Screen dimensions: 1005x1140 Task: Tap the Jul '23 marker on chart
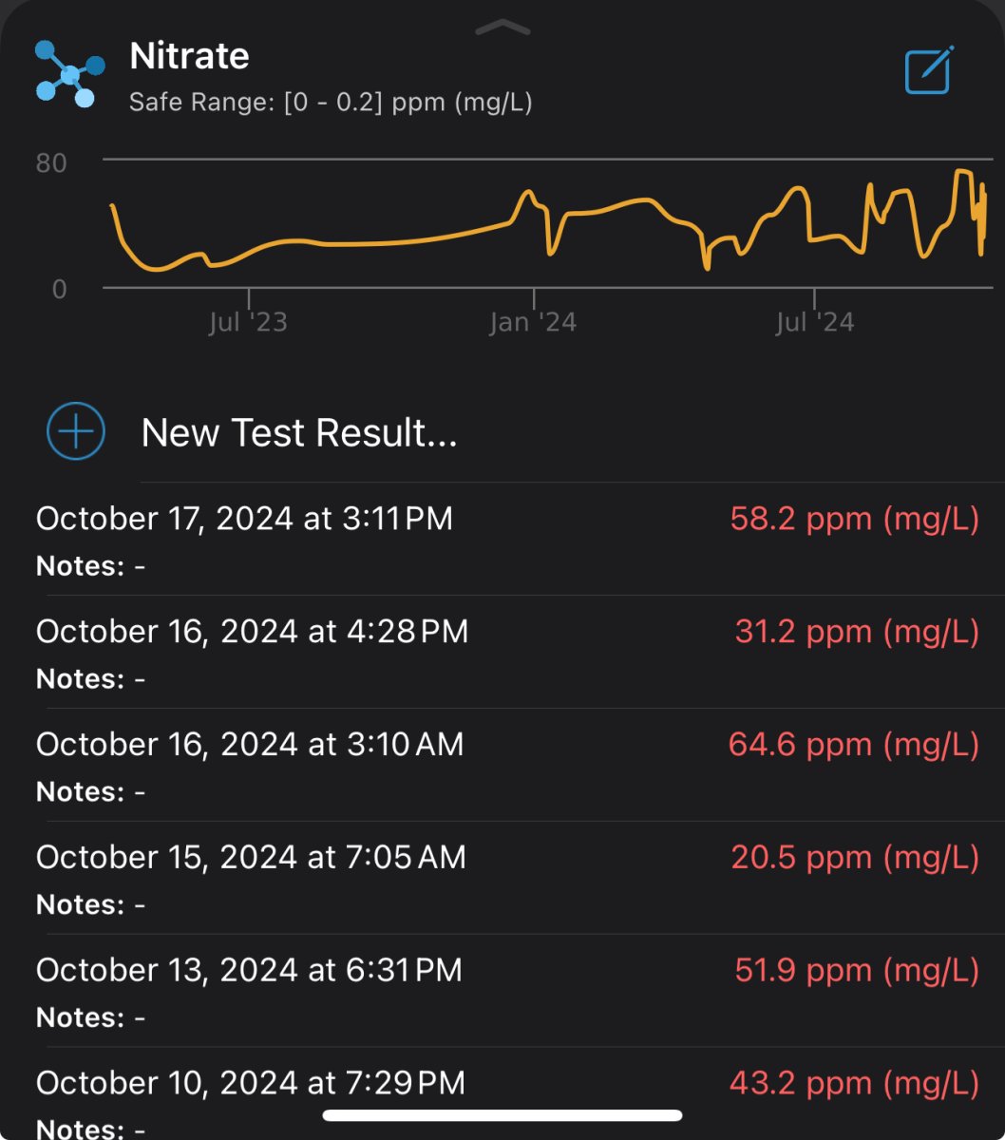point(248,322)
